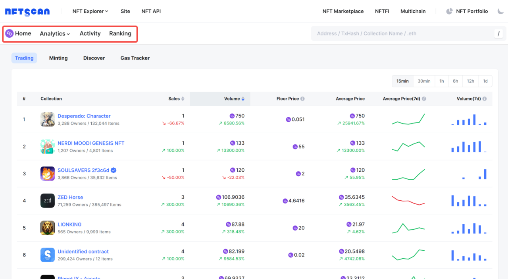Click the Volume column sort arrows
The width and height of the screenshot is (508, 279).
tap(243, 99)
